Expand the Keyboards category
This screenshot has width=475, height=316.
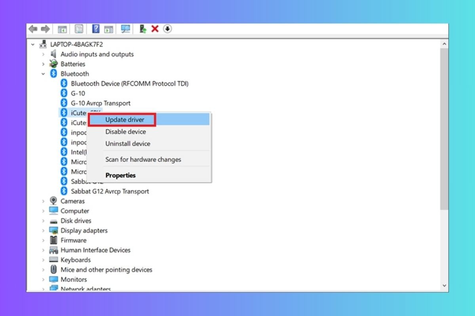(44, 260)
